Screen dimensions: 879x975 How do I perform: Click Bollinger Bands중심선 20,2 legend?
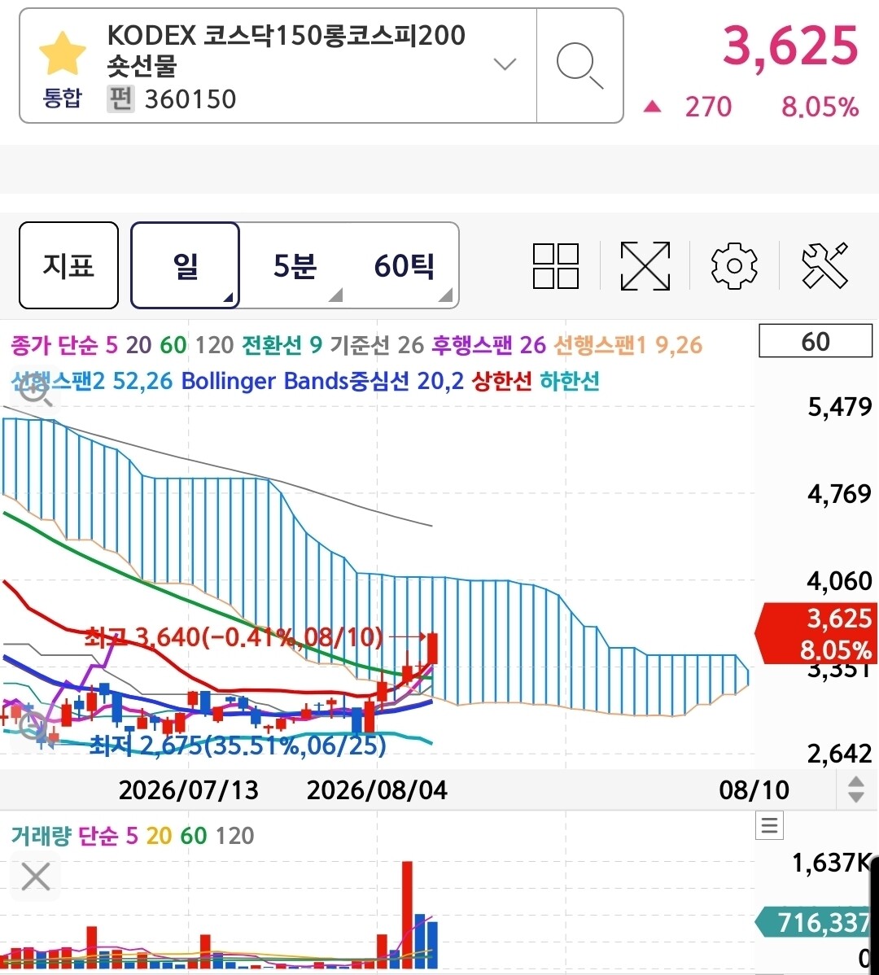pyautogui.click(x=322, y=381)
